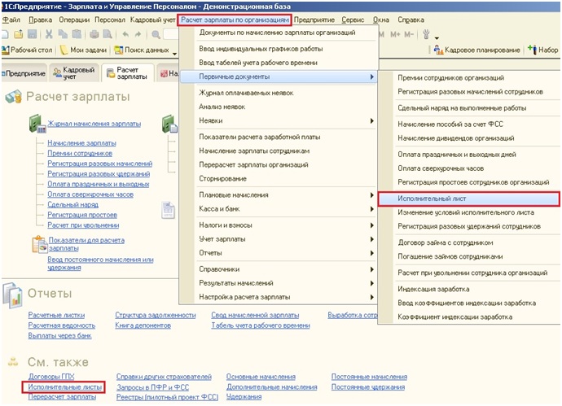
Task: Open Рабочий стол from the toolbar
Action: tap(27, 50)
